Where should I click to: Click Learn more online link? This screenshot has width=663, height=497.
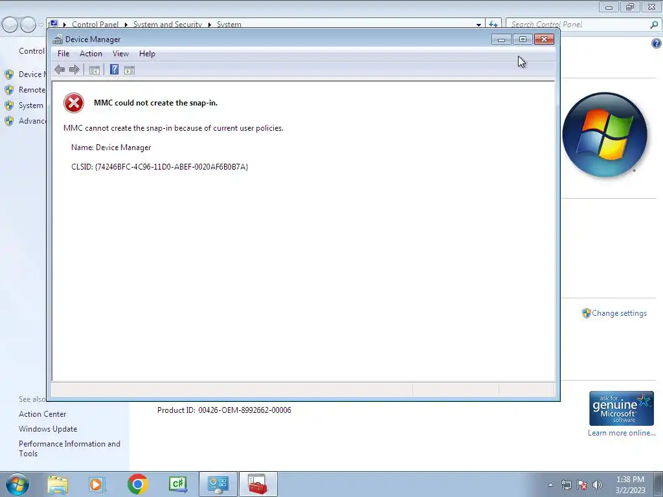tap(622, 433)
